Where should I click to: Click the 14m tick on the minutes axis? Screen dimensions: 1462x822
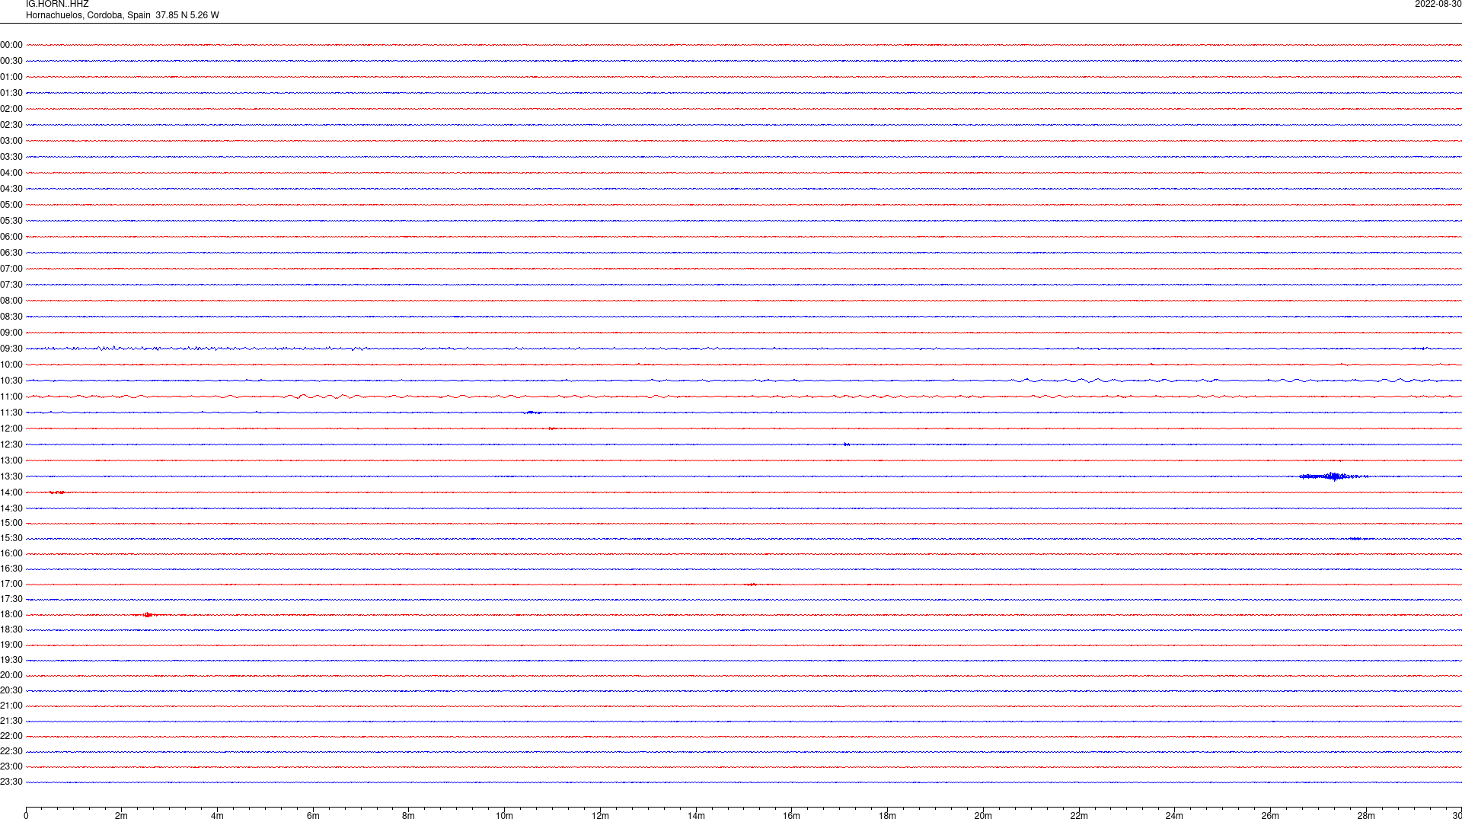tap(696, 816)
